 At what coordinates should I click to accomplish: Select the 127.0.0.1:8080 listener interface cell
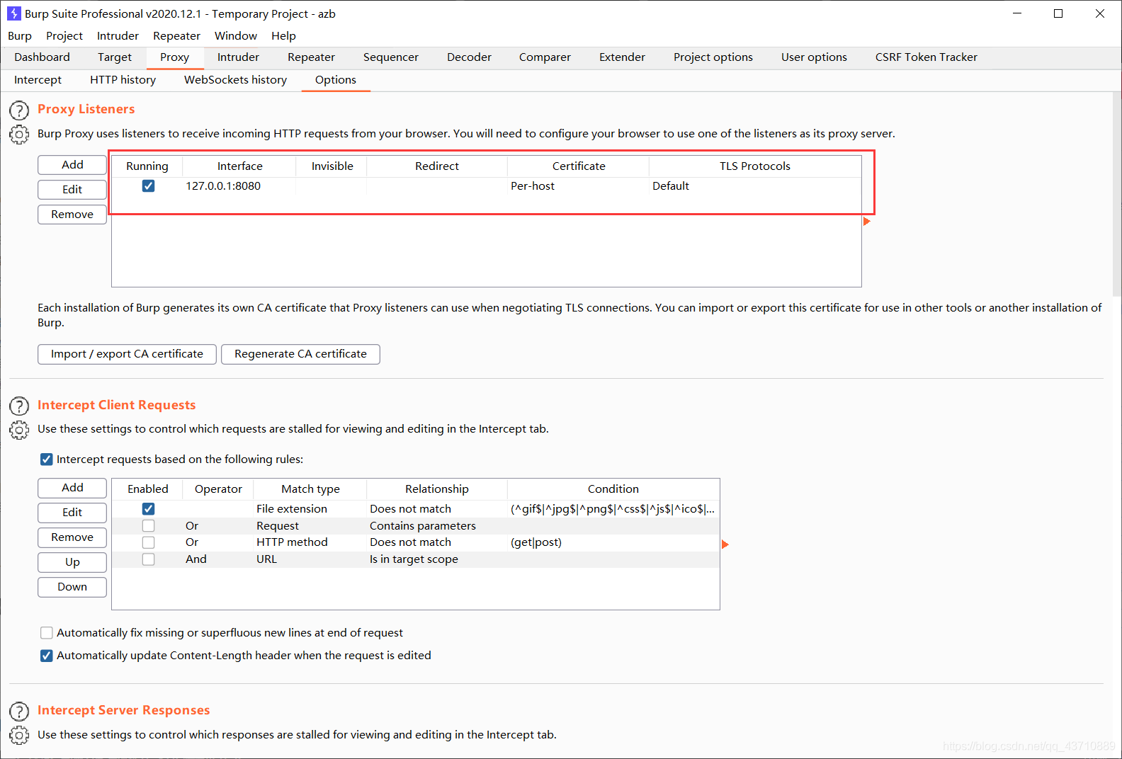coord(239,186)
